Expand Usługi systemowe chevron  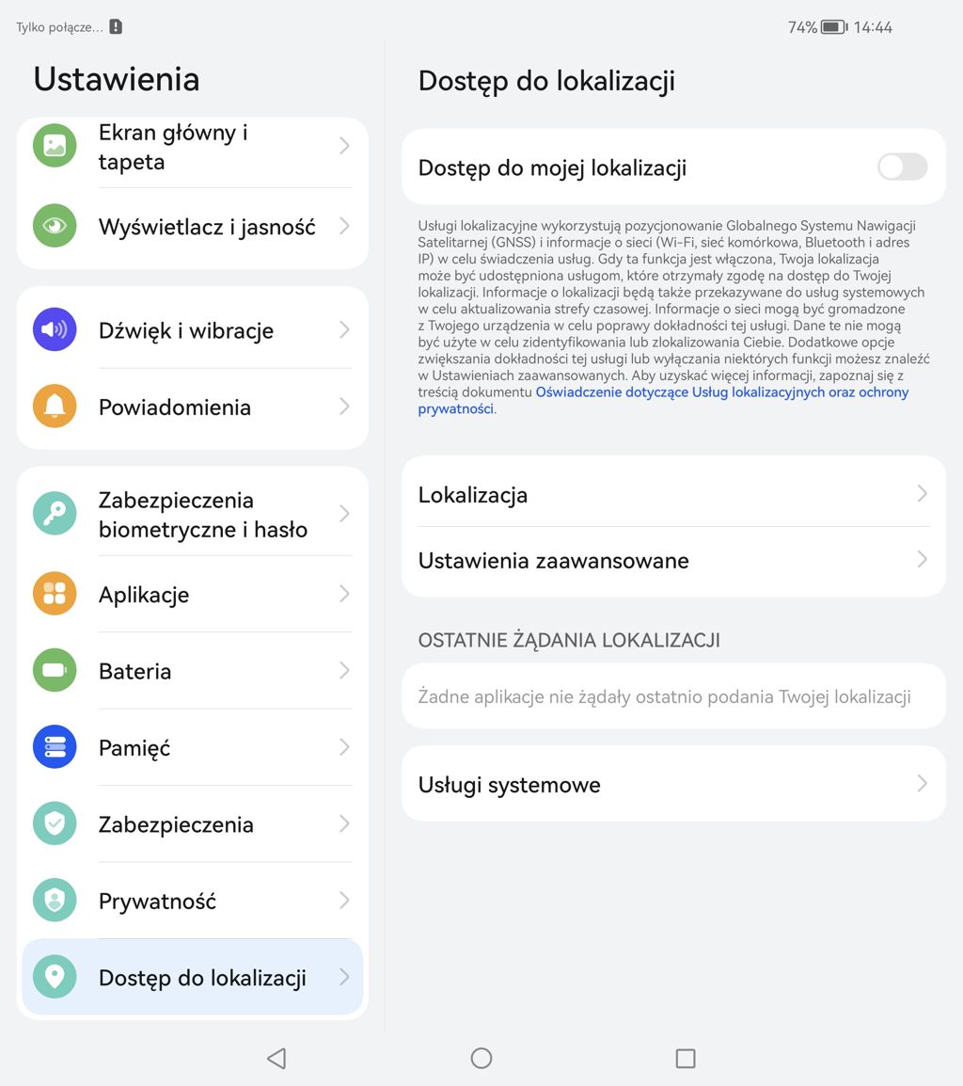tap(922, 784)
